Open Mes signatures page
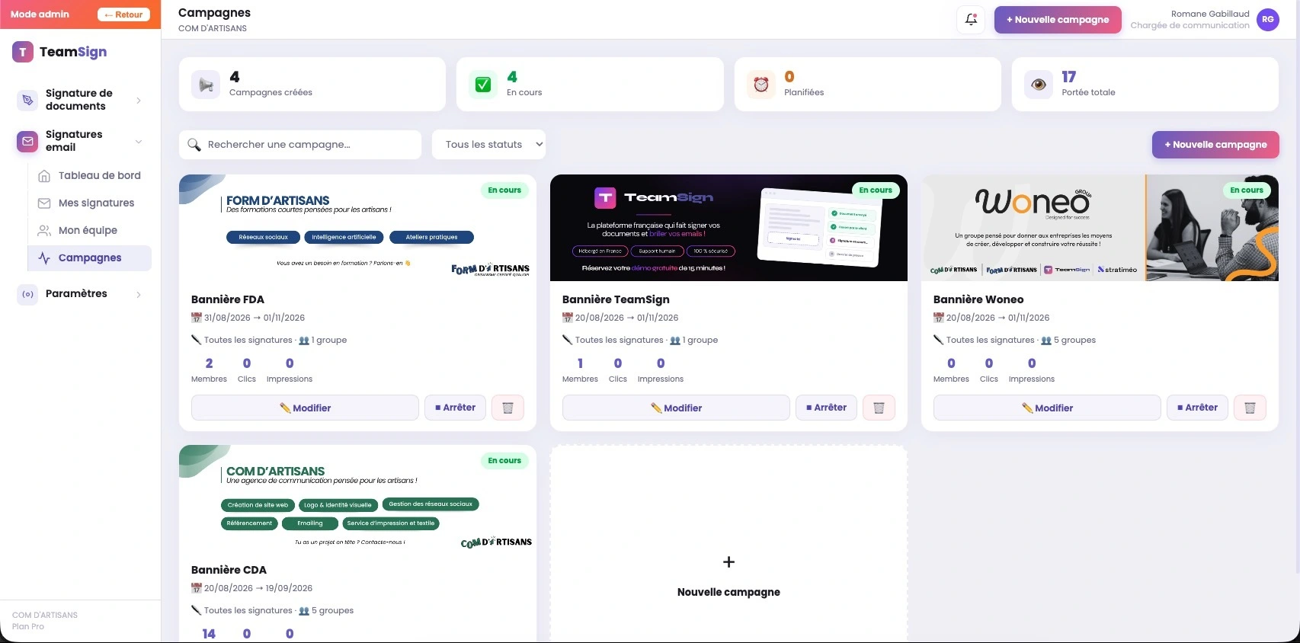Viewport: 1300px width, 643px height. 90,203
